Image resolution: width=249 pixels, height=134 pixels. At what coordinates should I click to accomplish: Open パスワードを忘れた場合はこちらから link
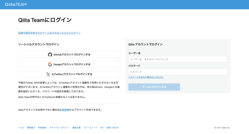click(146, 77)
